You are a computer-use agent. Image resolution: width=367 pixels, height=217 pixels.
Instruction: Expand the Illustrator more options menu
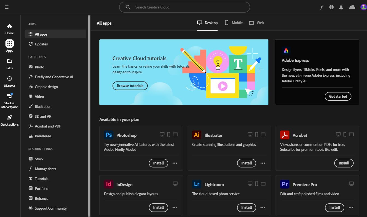[x=263, y=163]
